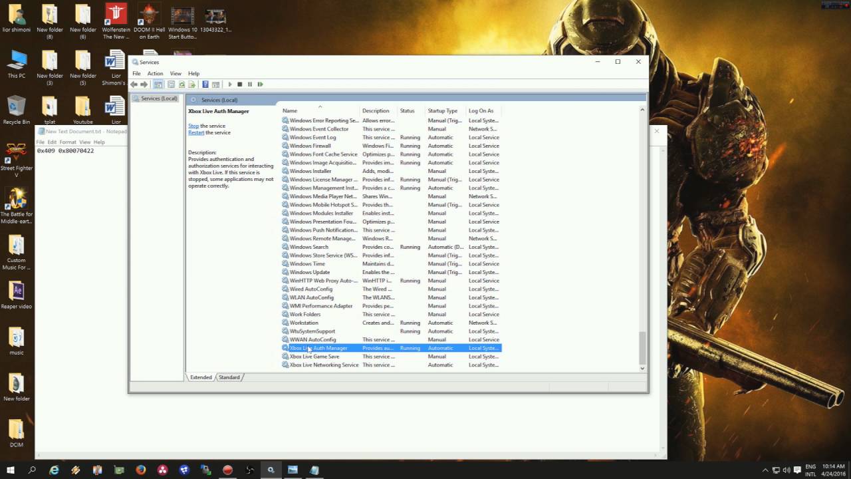Click the Back arrow in Services toolbar
The height and width of the screenshot is (479, 851).
coord(134,84)
